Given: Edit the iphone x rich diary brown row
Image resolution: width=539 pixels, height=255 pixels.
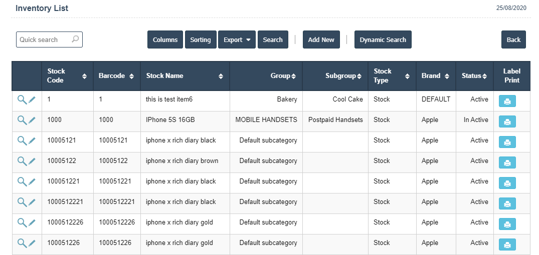Looking at the screenshot, I should click(x=32, y=161).
